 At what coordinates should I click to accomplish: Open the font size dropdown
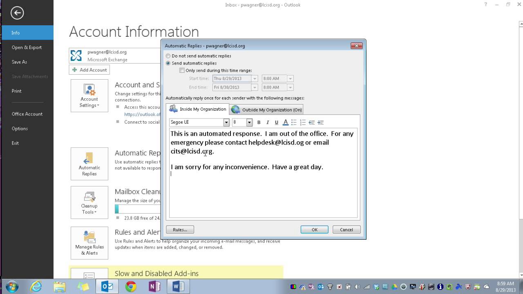pos(249,122)
